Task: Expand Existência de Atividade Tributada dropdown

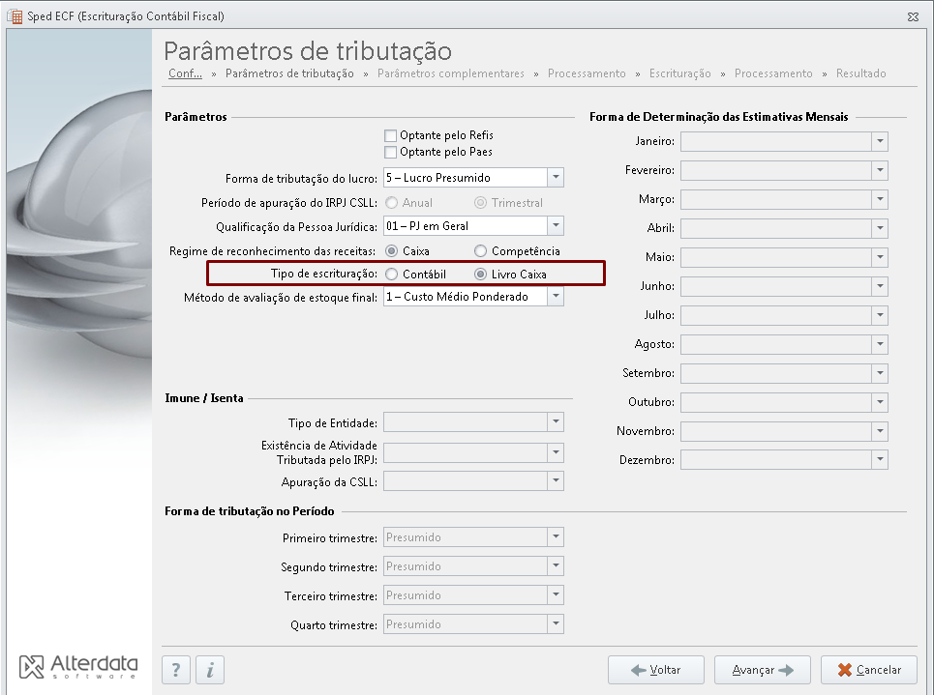Action: pos(556,452)
